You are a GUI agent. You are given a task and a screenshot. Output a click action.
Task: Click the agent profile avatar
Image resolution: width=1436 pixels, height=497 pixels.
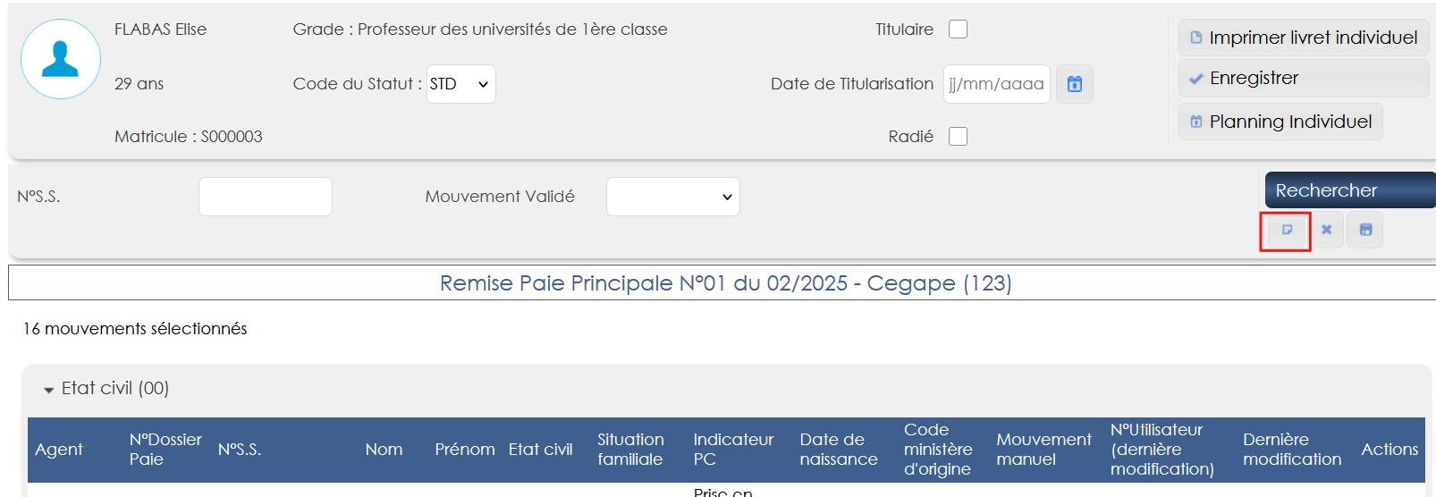click(x=61, y=59)
